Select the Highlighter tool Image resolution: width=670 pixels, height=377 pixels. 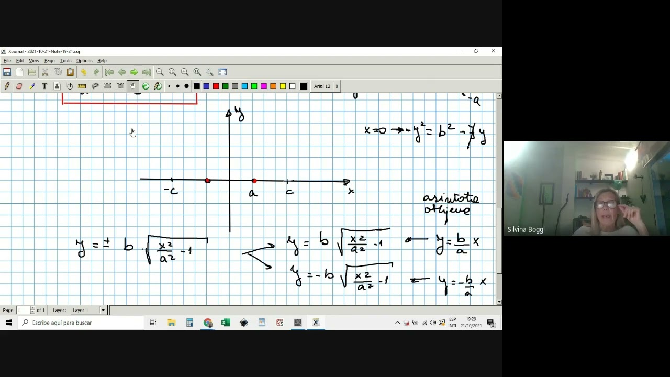click(32, 86)
